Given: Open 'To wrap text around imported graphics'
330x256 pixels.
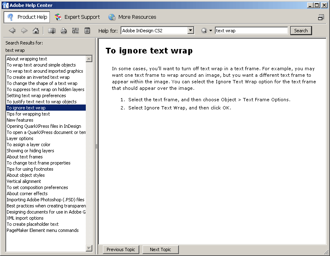Looking at the screenshot, I should click(x=45, y=71).
